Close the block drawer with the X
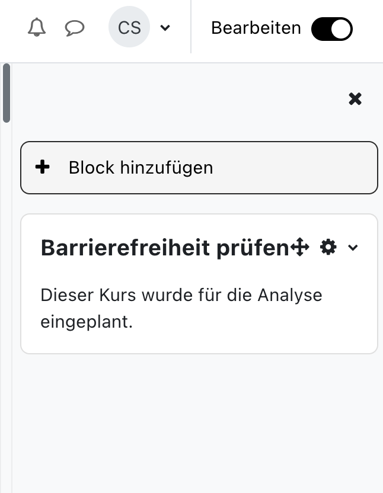The width and height of the screenshot is (383, 493). tap(355, 99)
